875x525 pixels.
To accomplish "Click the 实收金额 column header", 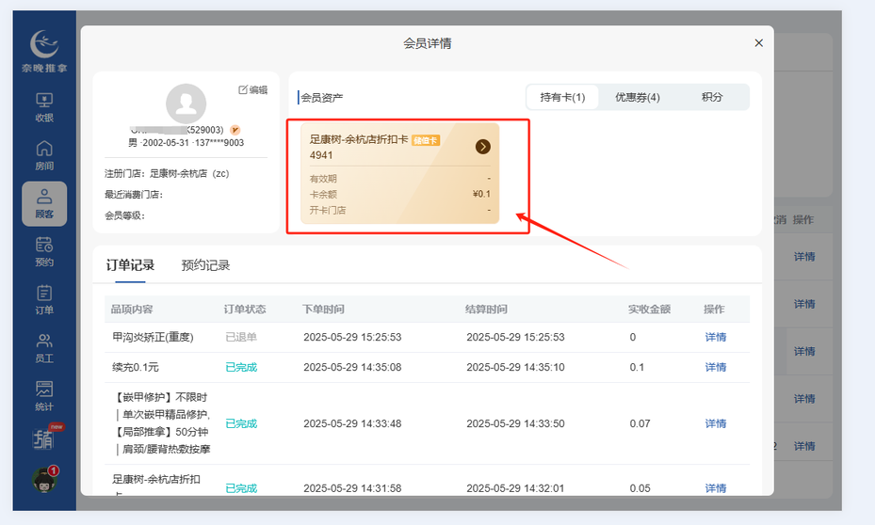I will coord(649,310).
